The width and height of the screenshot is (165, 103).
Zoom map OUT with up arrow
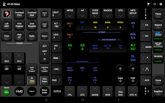(45, 45)
